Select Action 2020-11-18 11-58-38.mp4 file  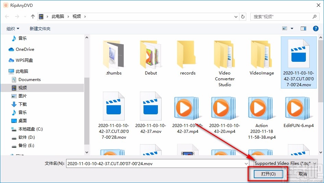(x=262, y=117)
